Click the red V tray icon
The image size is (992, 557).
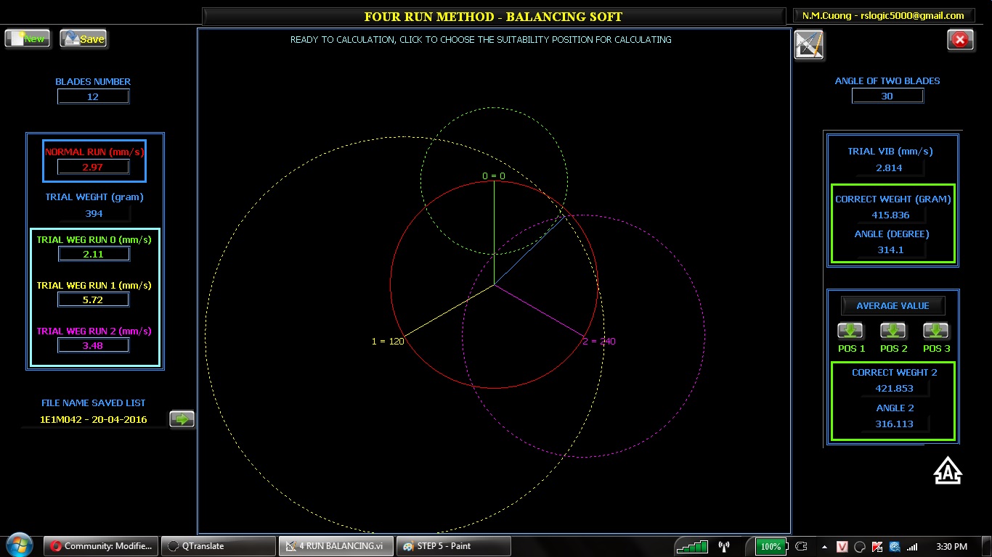pyautogui.click(x=842, y=547)
